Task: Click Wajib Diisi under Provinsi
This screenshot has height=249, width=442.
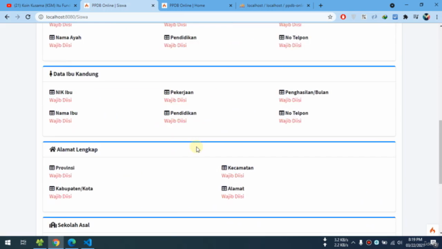Action: [x=61, y=176]
